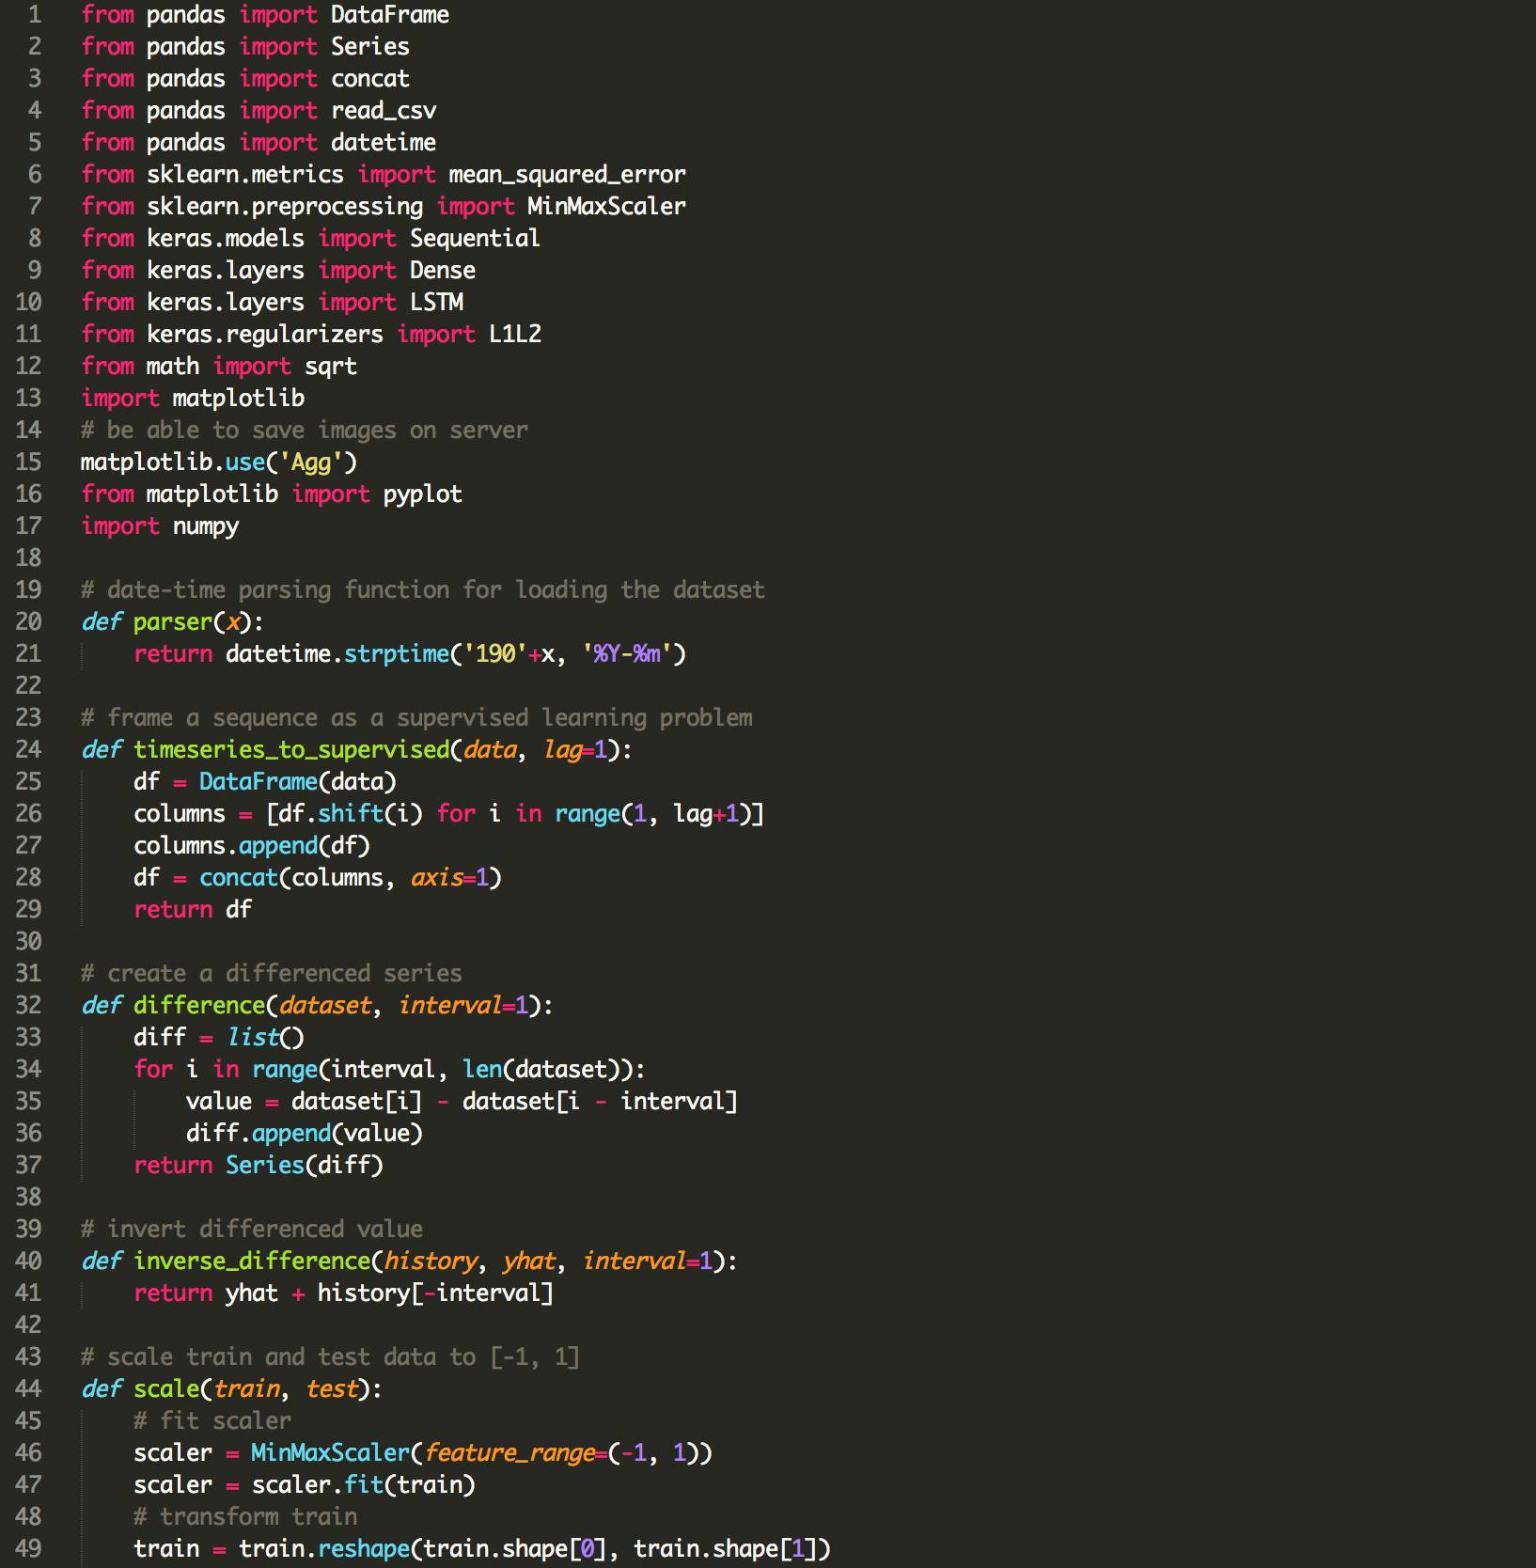Click the '%Y-%m' format string
Image resolution: width=1536 pixels, height=1568 pixels.
[x=628, y=654]
